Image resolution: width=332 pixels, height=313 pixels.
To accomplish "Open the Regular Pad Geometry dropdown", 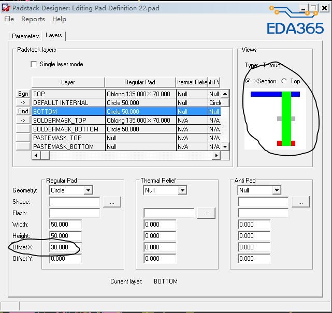I will click(x=88, y=190).
